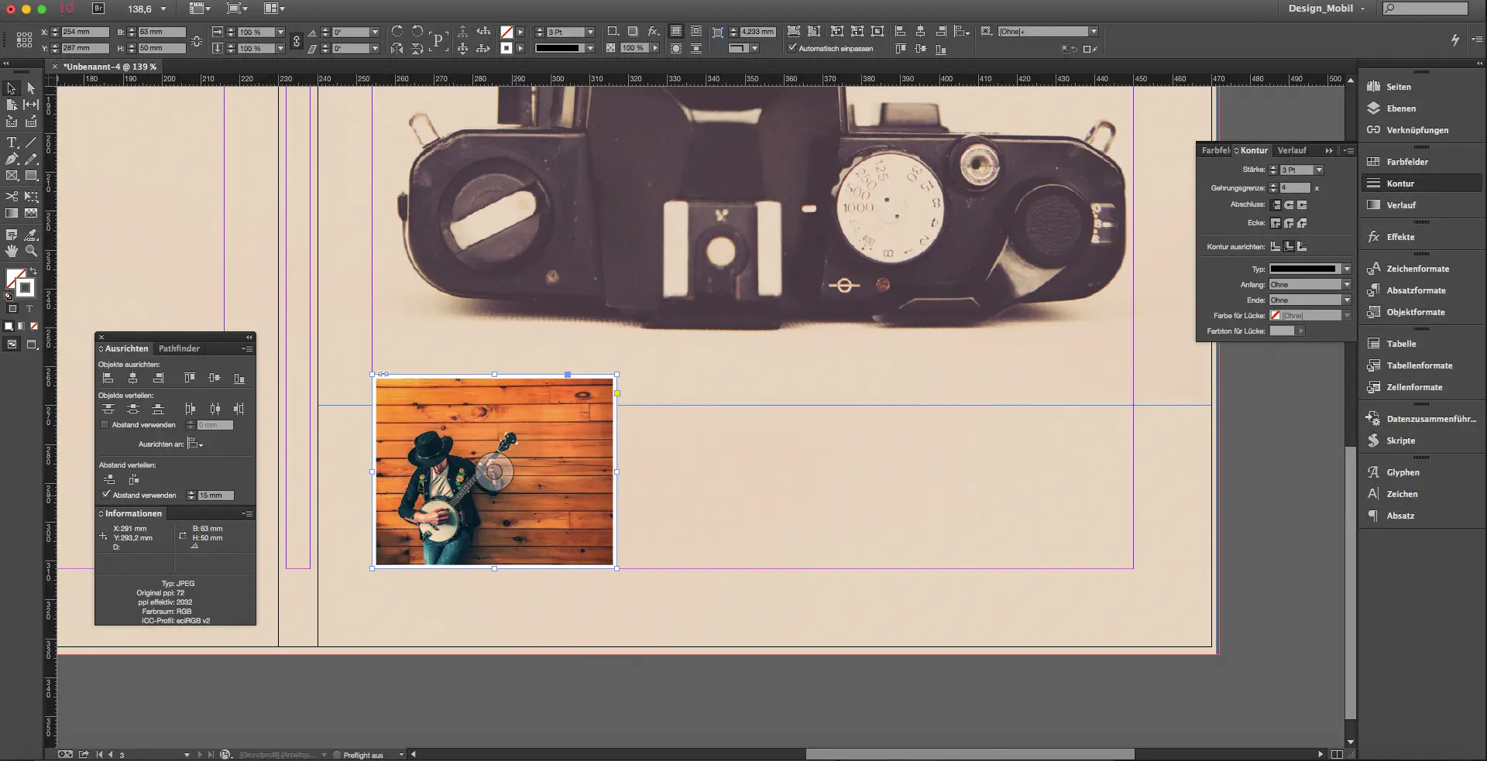
Task: Click the round cap Abschluss icon
Action: [1289, 205]
